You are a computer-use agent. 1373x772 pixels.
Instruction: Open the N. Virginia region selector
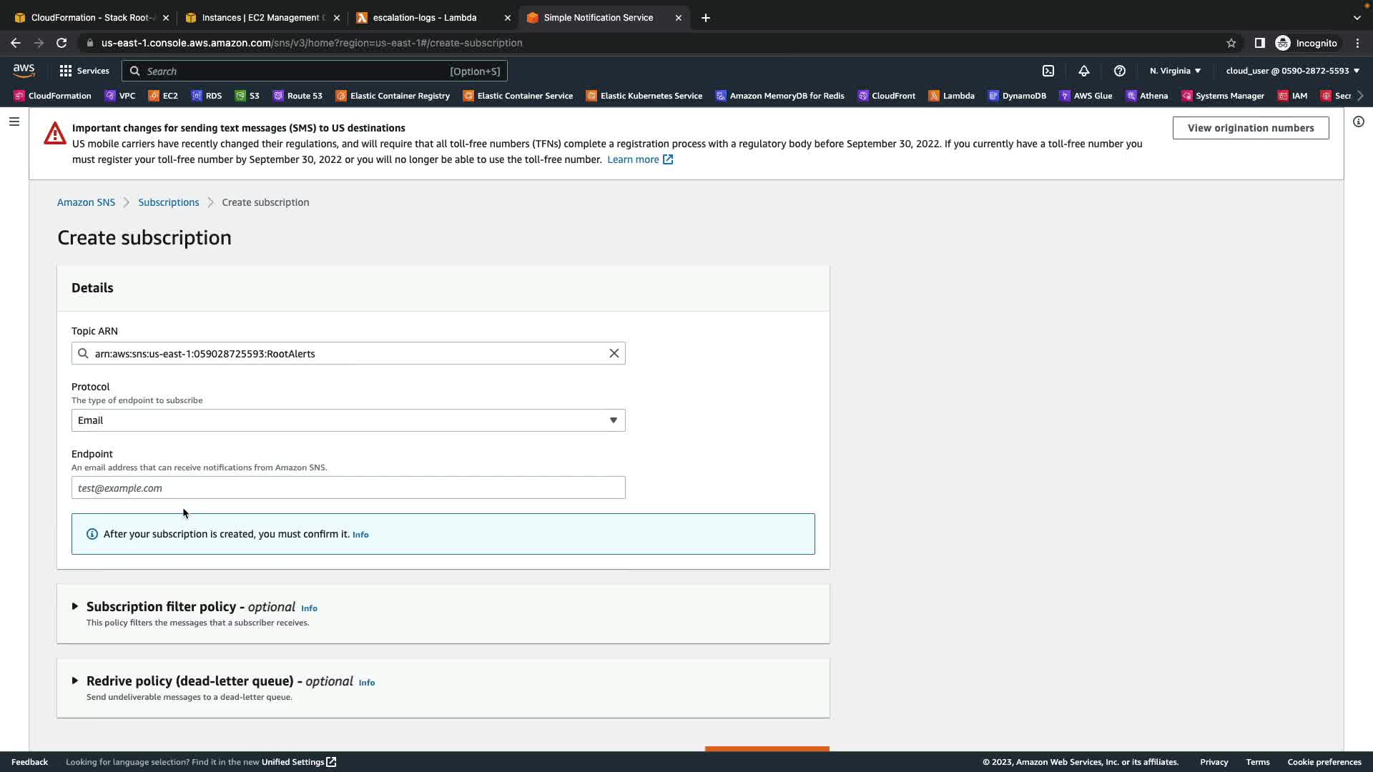pyautogui.click(x=1175, y=71)
